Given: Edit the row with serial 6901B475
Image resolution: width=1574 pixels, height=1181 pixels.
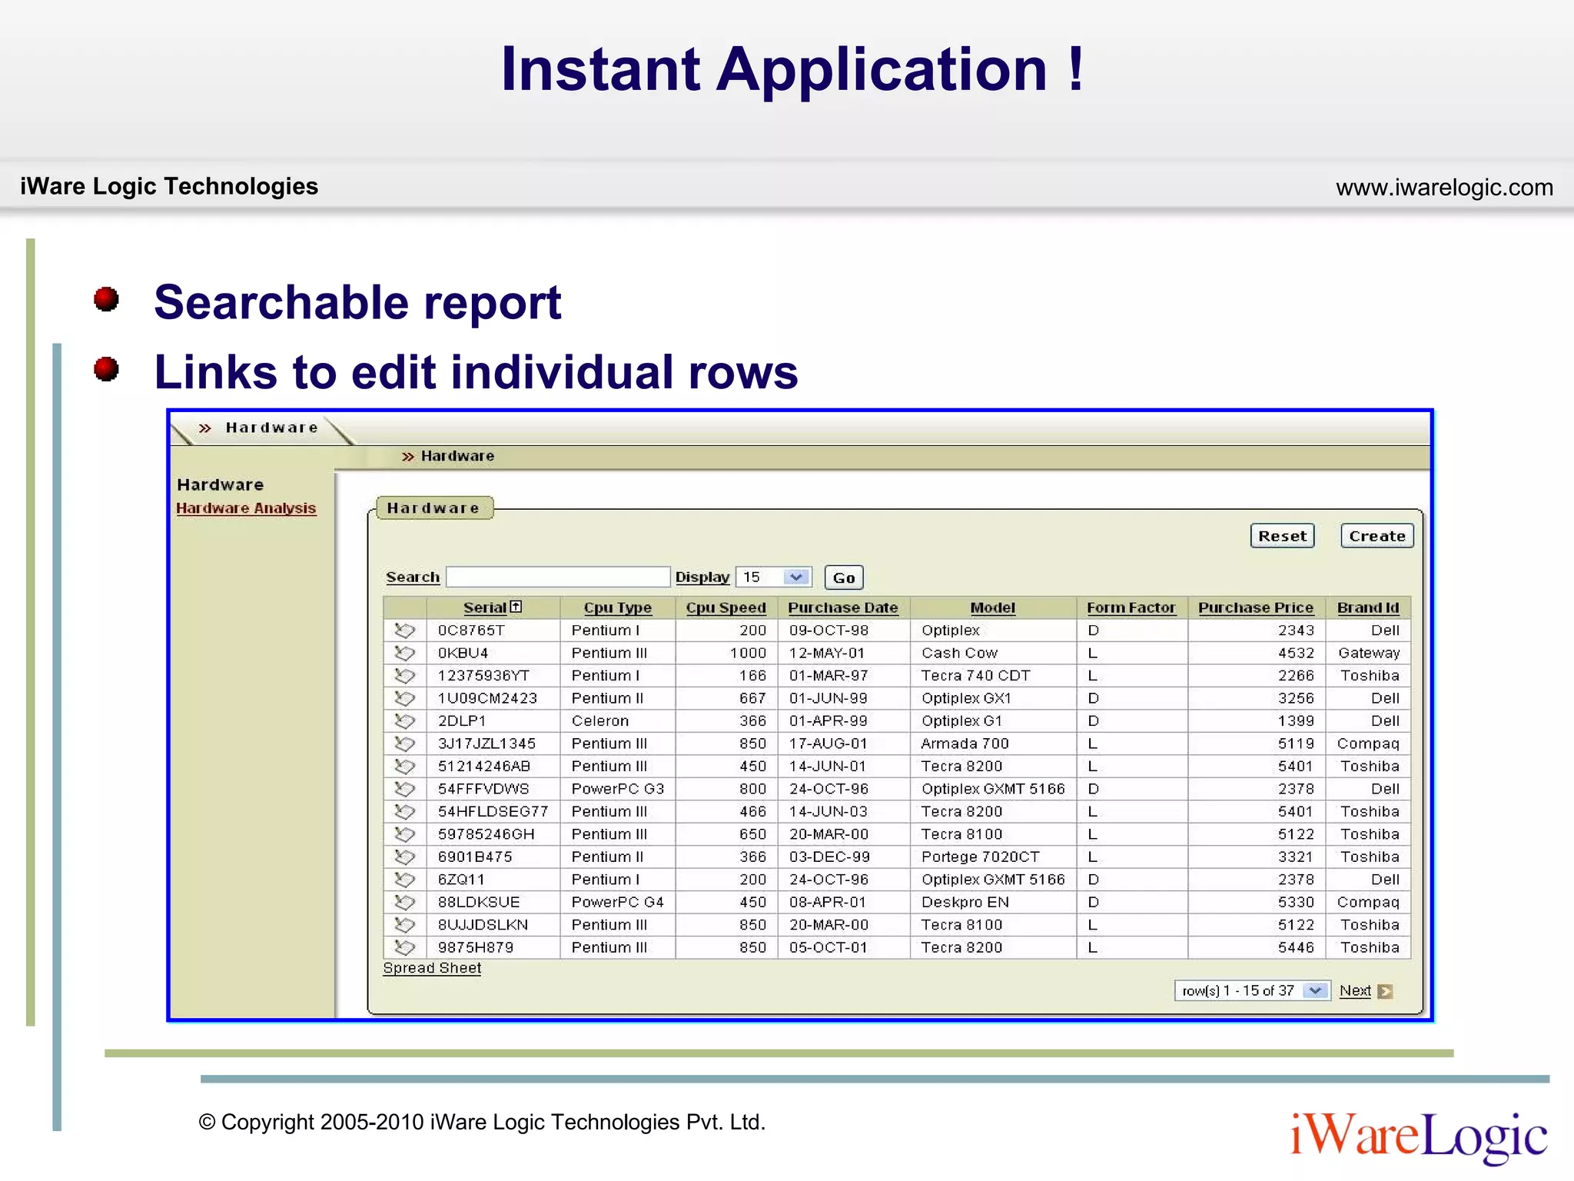Looking at the screenshot, I should point(404,857).
